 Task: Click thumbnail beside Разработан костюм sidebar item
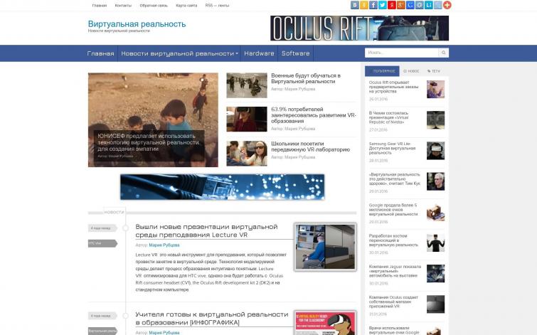(435, 243)
